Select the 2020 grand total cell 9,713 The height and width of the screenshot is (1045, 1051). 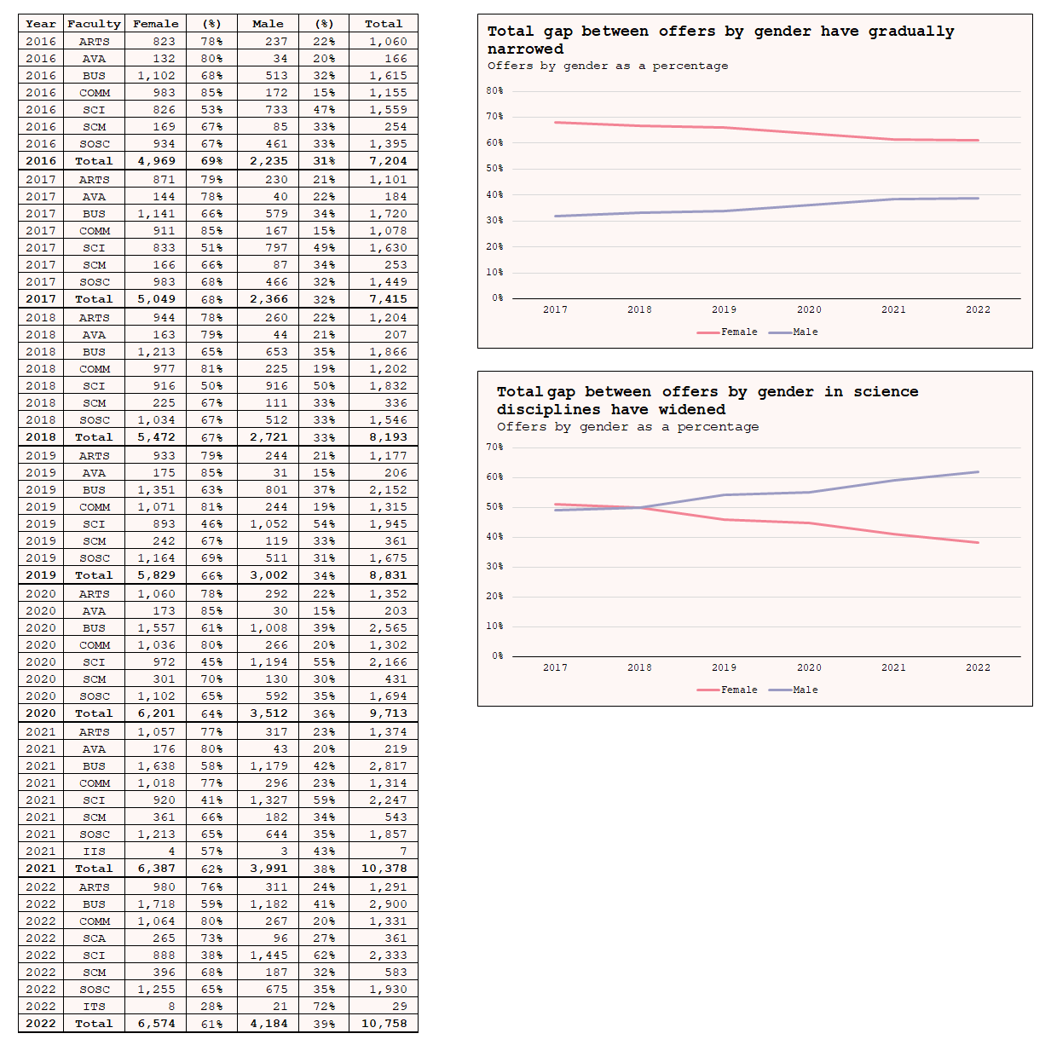(384, 713)
